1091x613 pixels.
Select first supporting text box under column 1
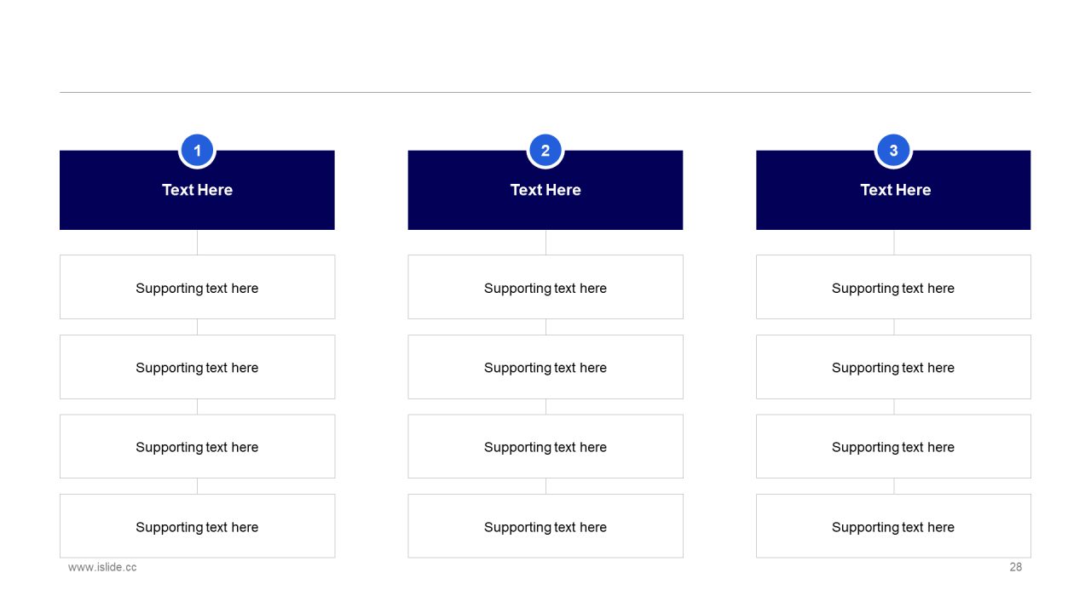[197, 287]
